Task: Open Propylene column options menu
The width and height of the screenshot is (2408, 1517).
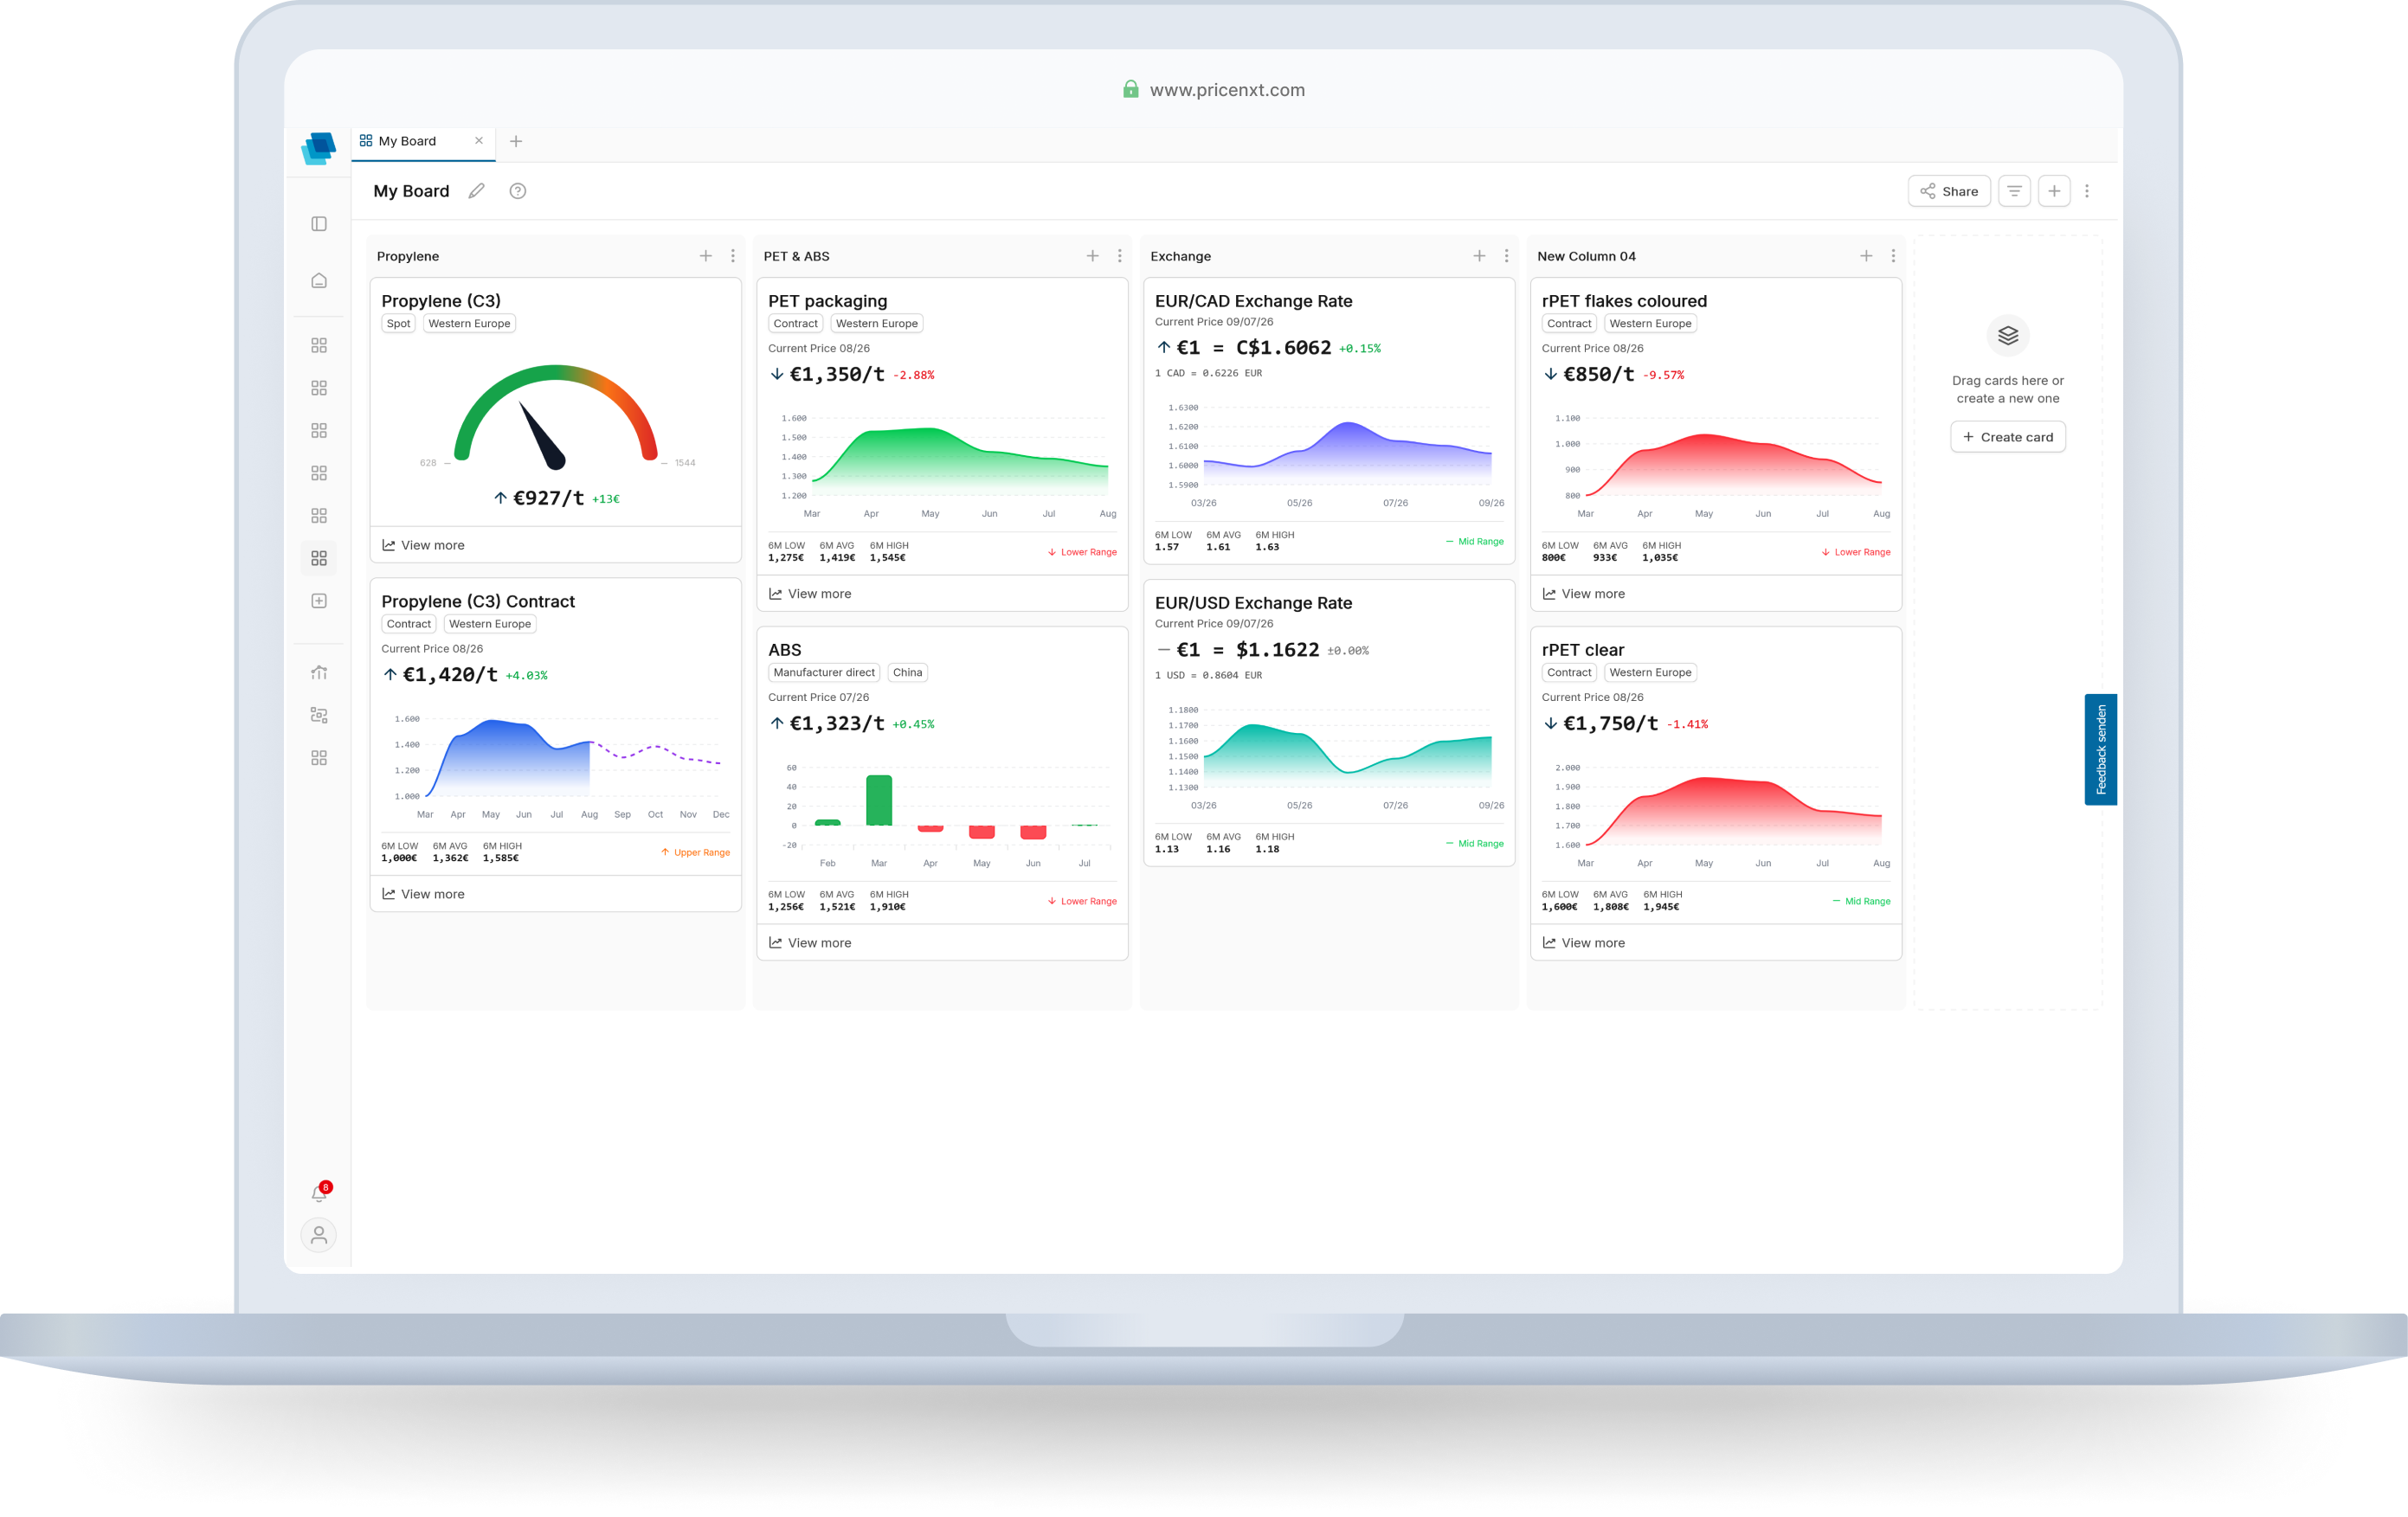Action: point(733,256)
